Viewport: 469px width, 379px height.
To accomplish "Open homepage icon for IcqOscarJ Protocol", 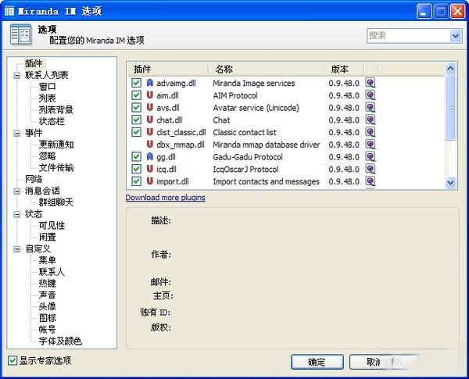I will point(371,169).
